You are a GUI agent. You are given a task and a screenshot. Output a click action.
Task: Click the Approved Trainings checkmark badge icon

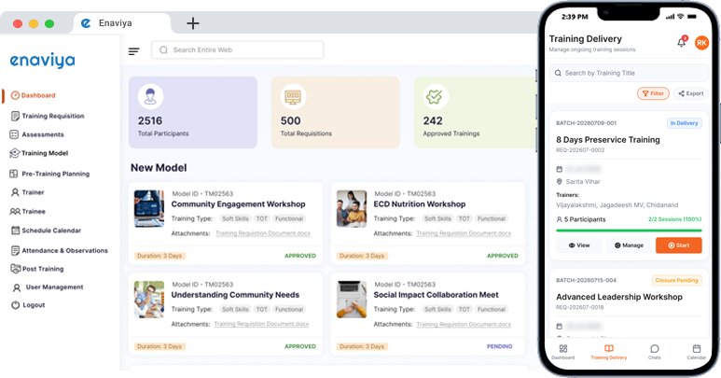click(x=436, y=96)
